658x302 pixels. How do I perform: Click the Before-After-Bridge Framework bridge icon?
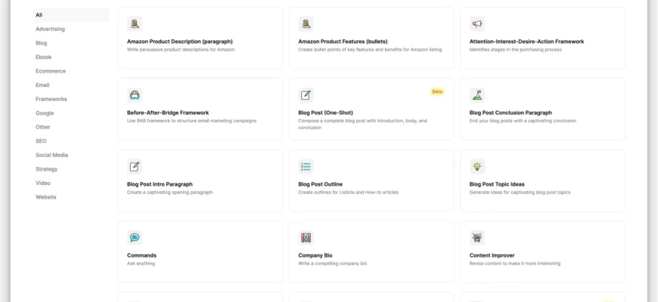click(135, 95)
